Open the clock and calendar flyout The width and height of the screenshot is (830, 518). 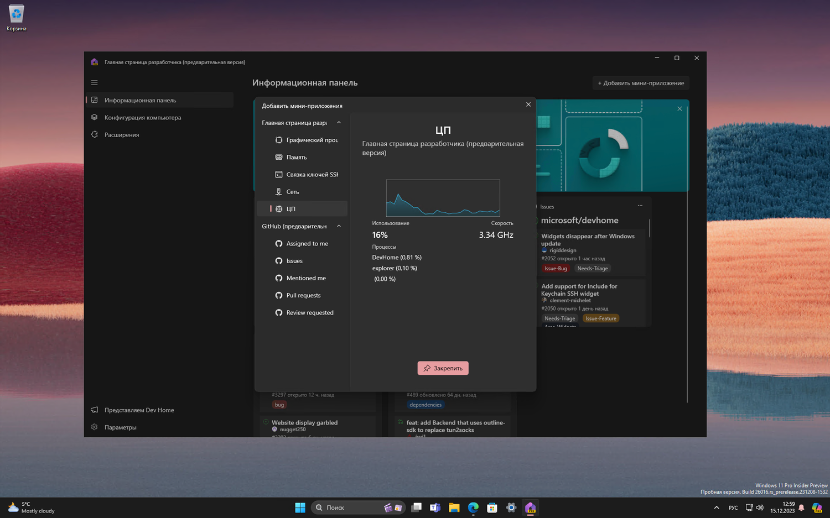tap(782, 507)
